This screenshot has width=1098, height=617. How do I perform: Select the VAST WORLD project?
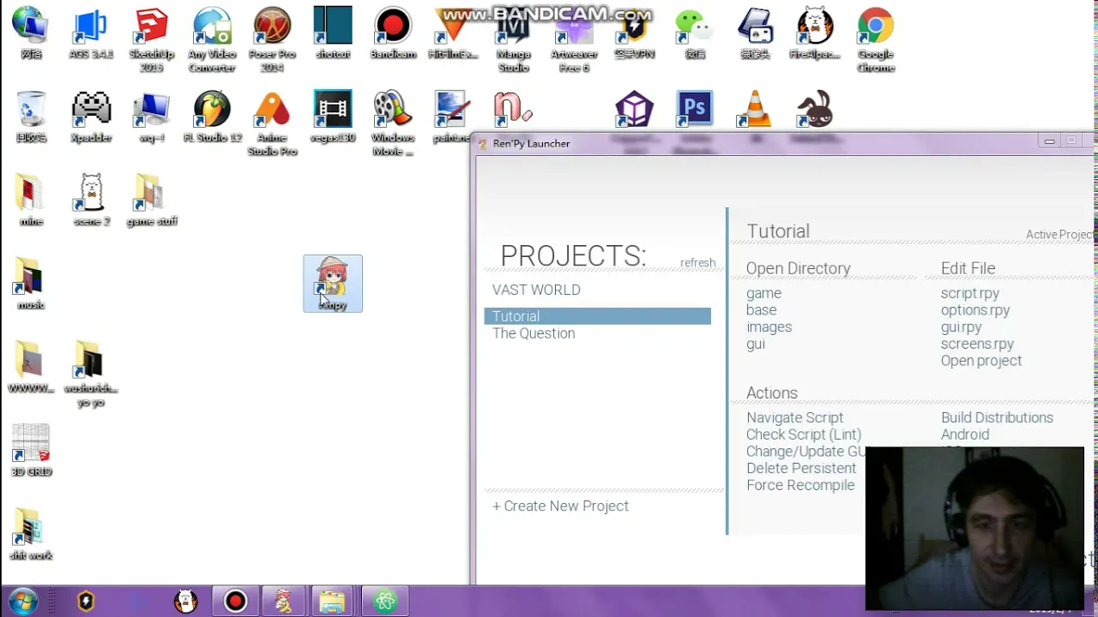(536, 290)
